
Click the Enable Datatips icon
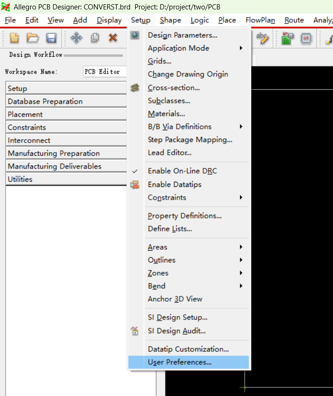[x=135, y=185]
